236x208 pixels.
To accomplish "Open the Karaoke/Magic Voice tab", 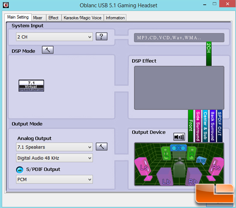I will 82,18.
